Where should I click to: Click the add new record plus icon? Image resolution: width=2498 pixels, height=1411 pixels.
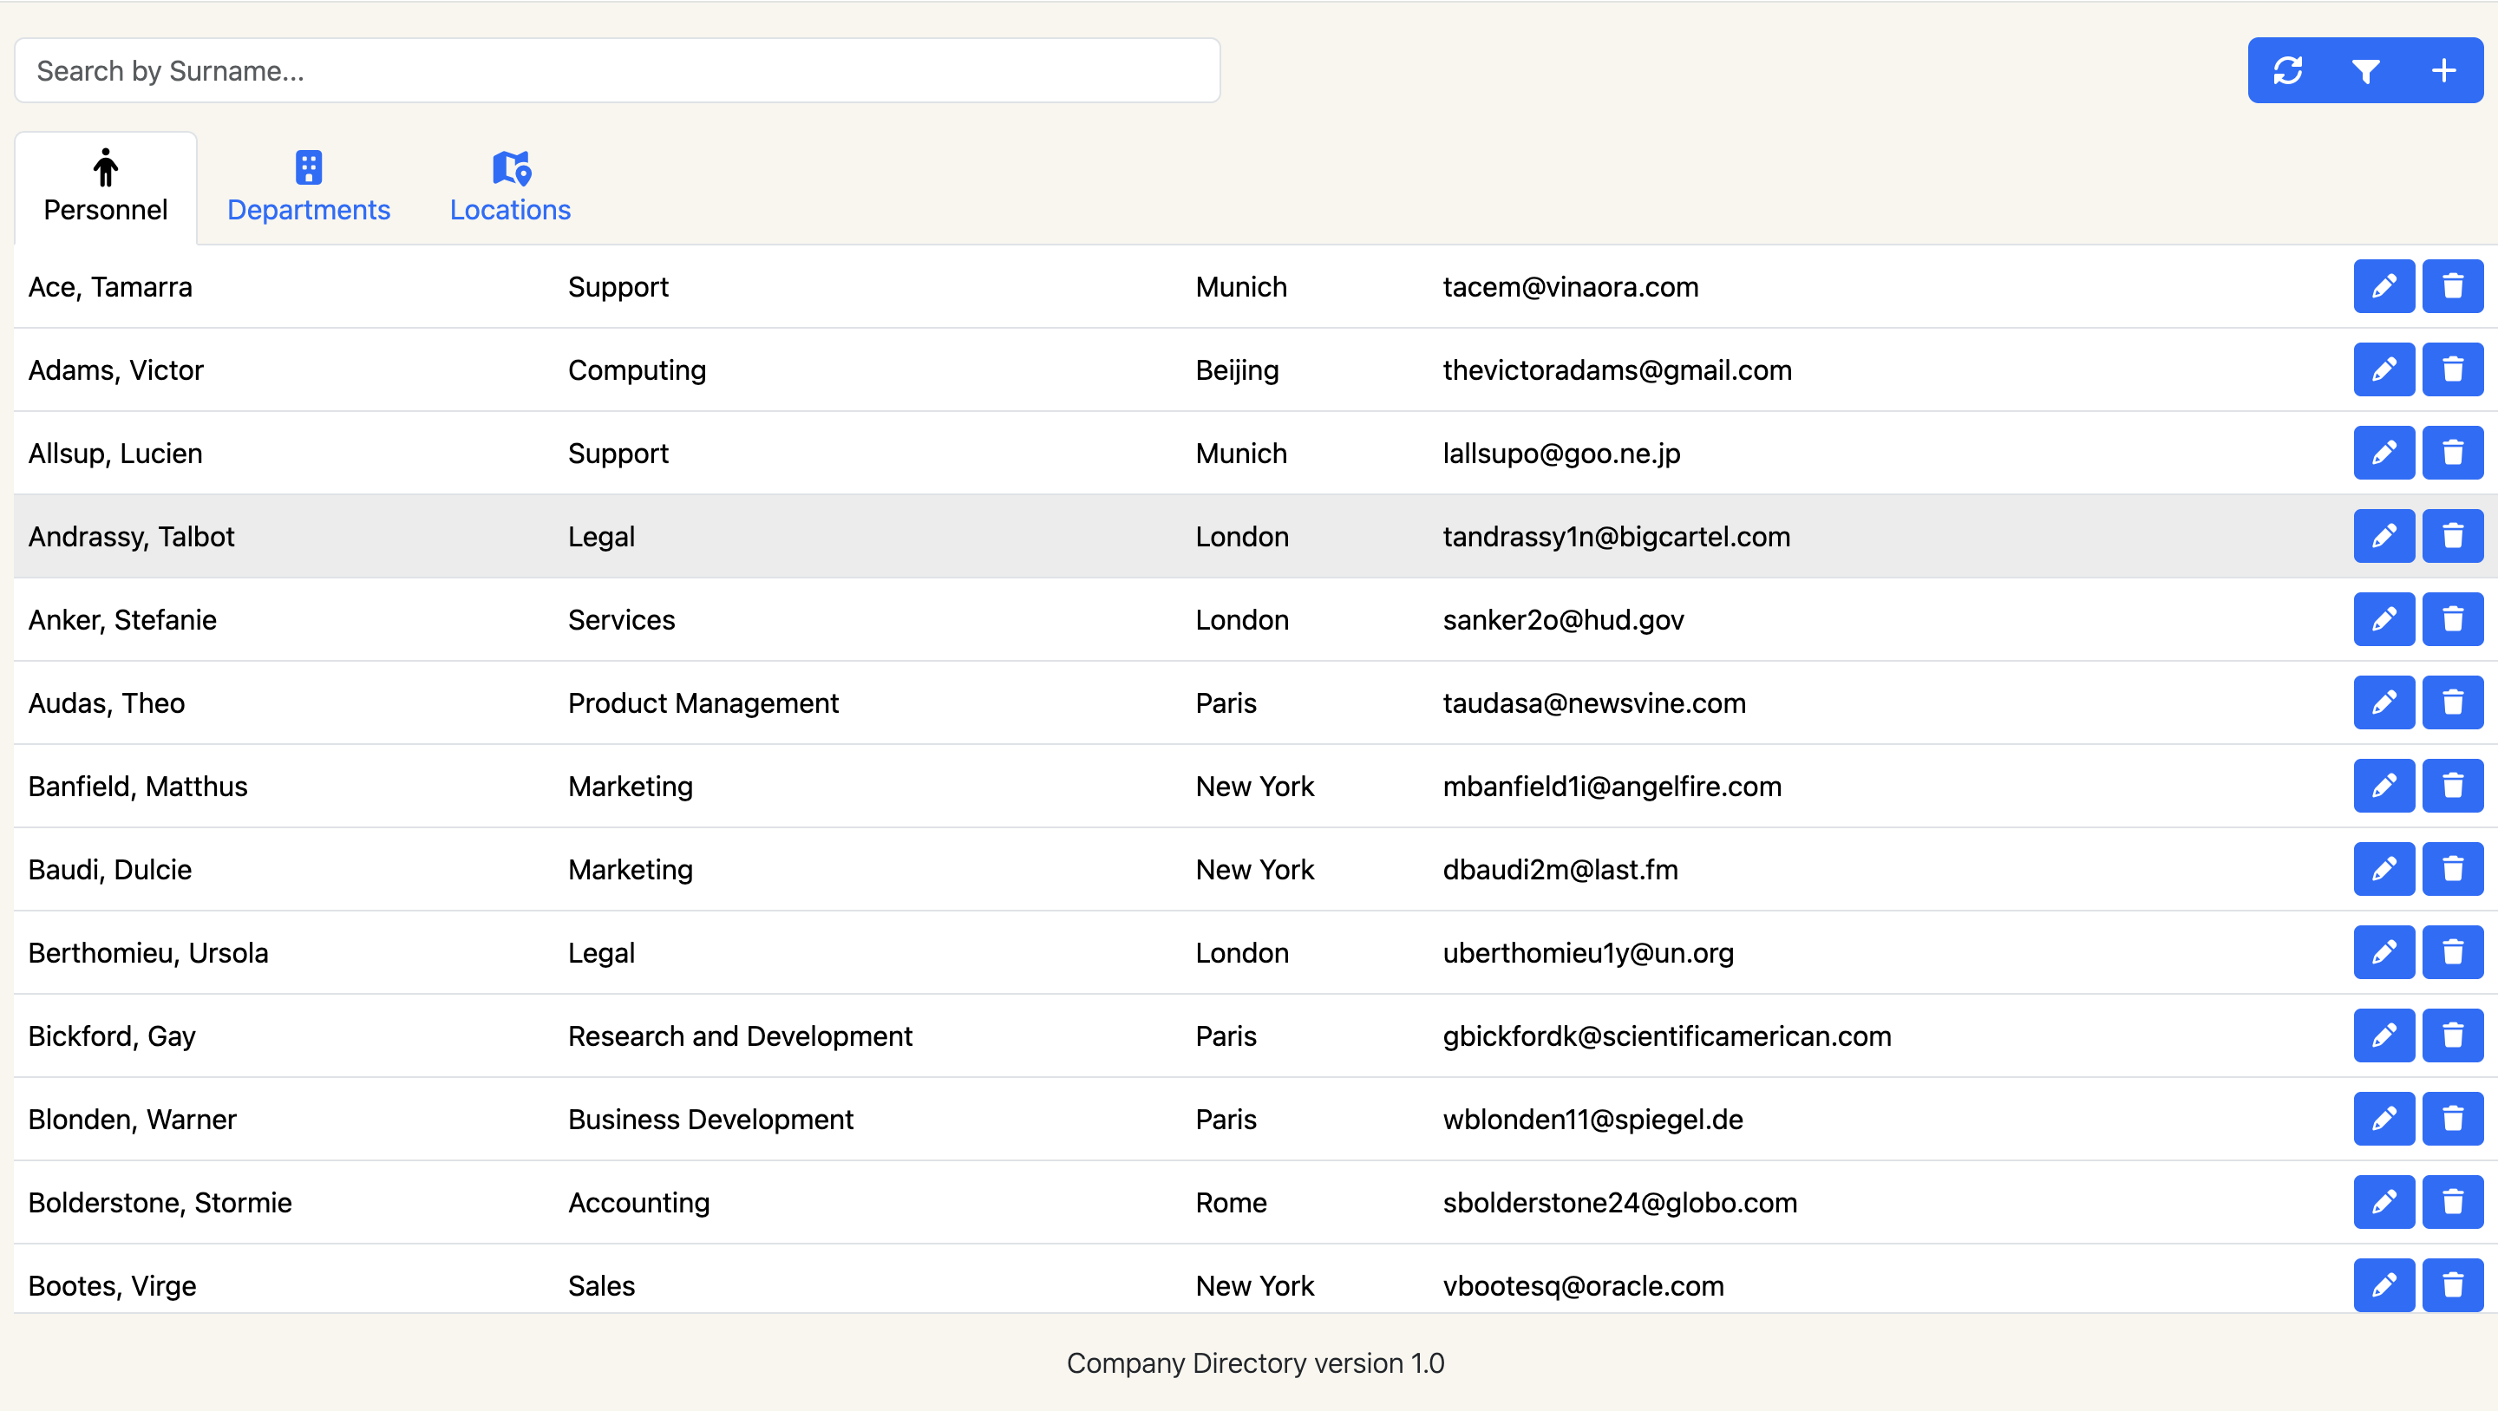coord(2442,70)
